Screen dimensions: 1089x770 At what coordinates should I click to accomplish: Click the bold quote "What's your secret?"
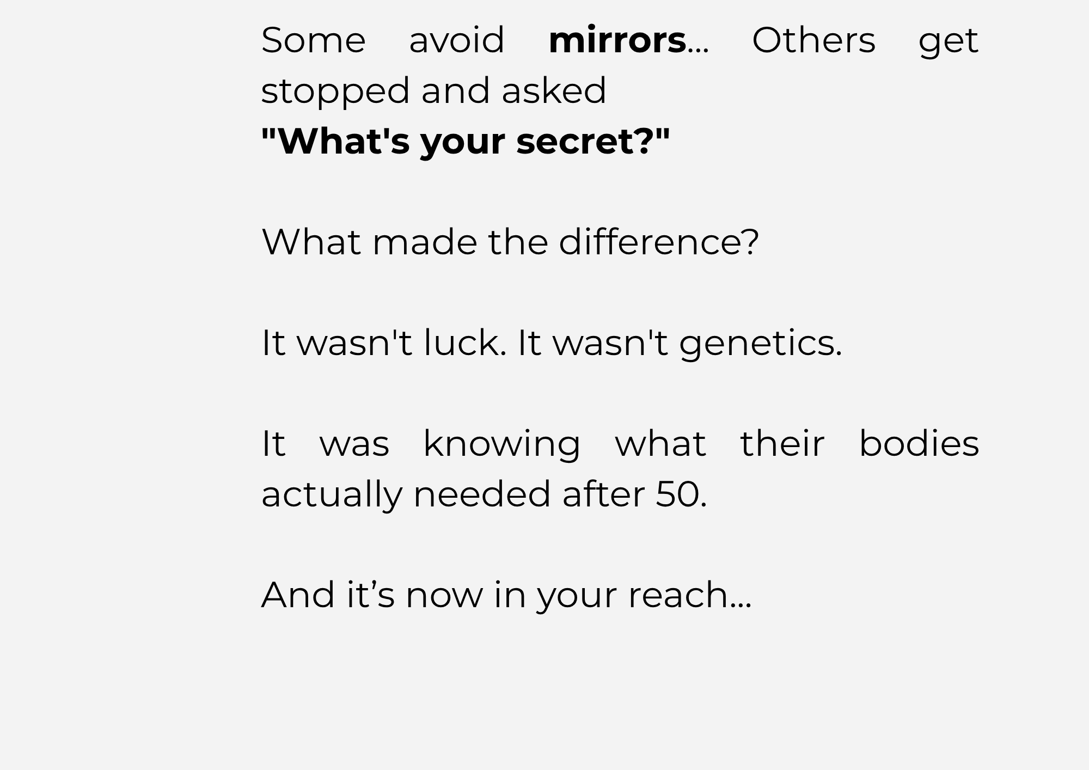466,141
